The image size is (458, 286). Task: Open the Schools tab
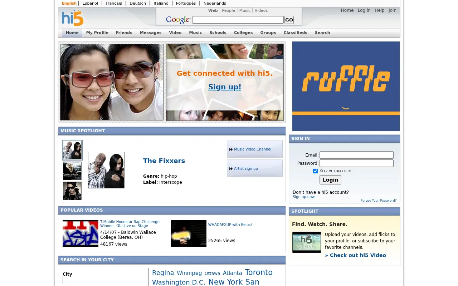(x=218, y=33)
